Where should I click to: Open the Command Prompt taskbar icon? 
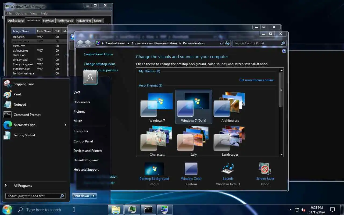148,210
